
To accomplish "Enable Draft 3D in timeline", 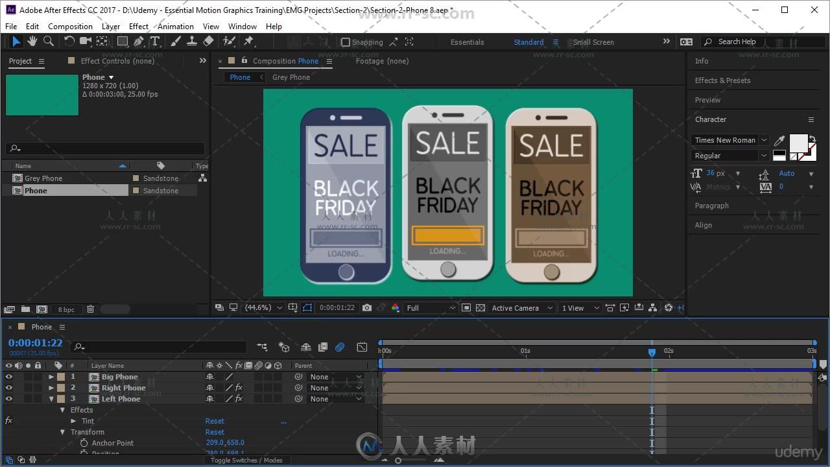I will (x=283, y=347).
